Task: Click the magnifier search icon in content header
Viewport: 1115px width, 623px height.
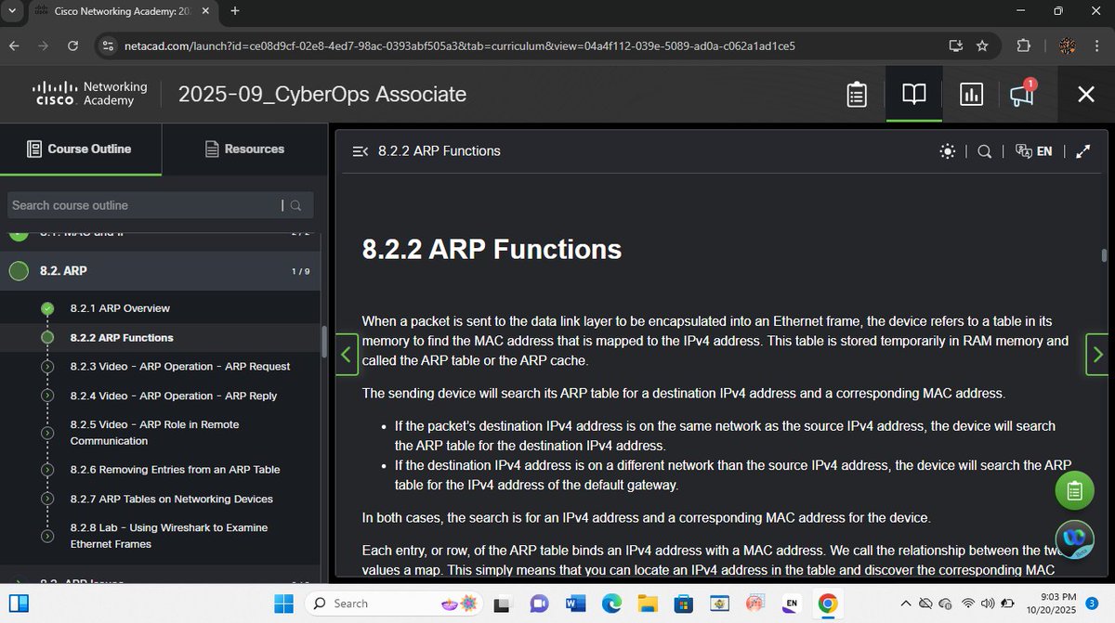Action: (985, 151)
